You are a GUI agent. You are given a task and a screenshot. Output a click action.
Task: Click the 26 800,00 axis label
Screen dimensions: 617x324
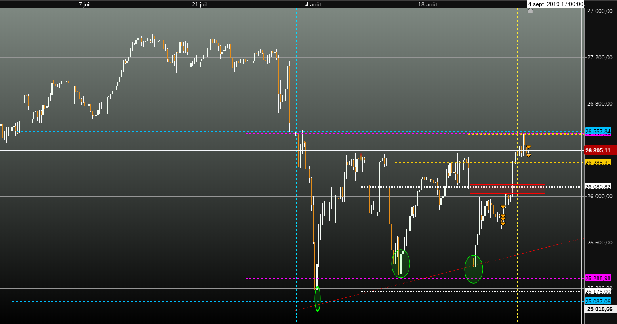[x=600, y=104]
